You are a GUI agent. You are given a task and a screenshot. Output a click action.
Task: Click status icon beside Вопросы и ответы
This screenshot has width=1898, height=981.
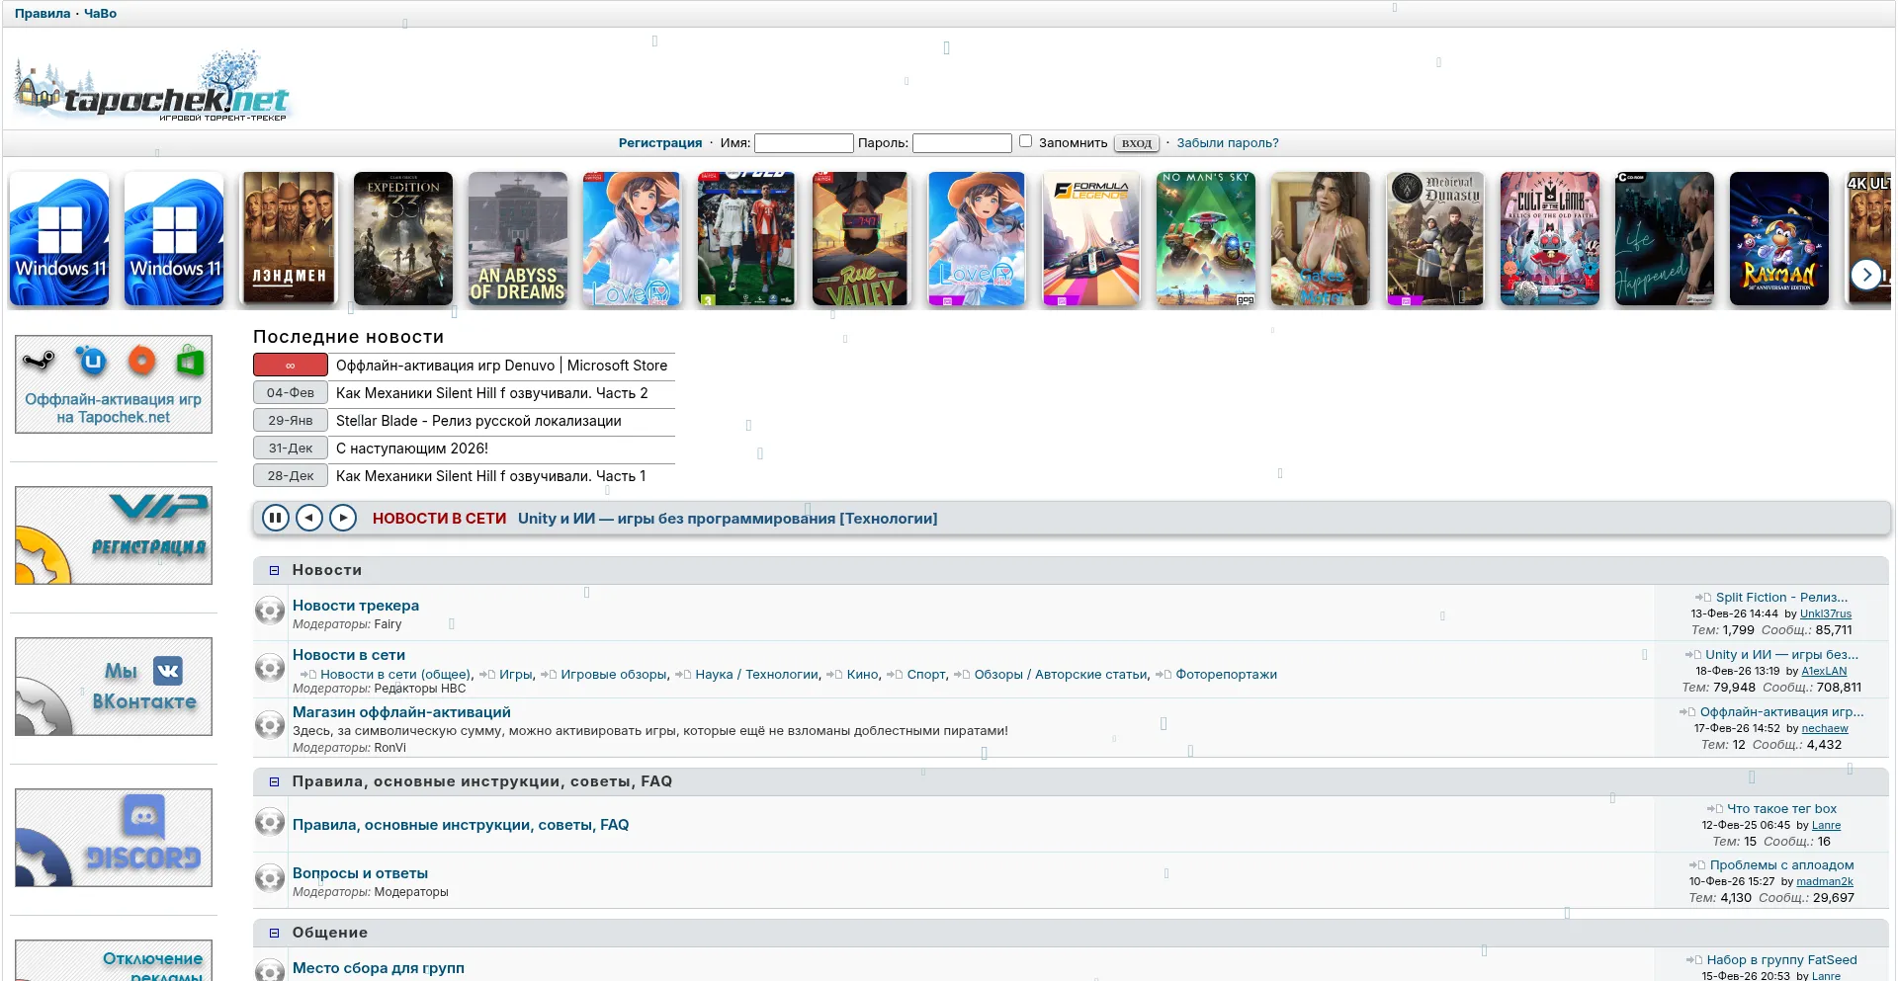click(270, 878)
